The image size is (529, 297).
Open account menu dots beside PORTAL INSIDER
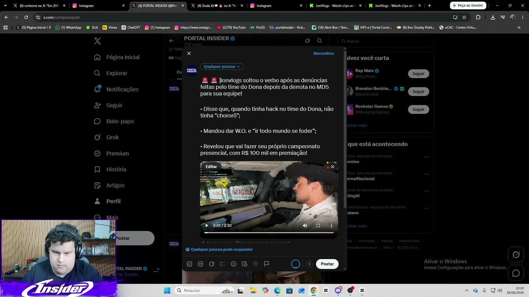click(x=156, y=271)
